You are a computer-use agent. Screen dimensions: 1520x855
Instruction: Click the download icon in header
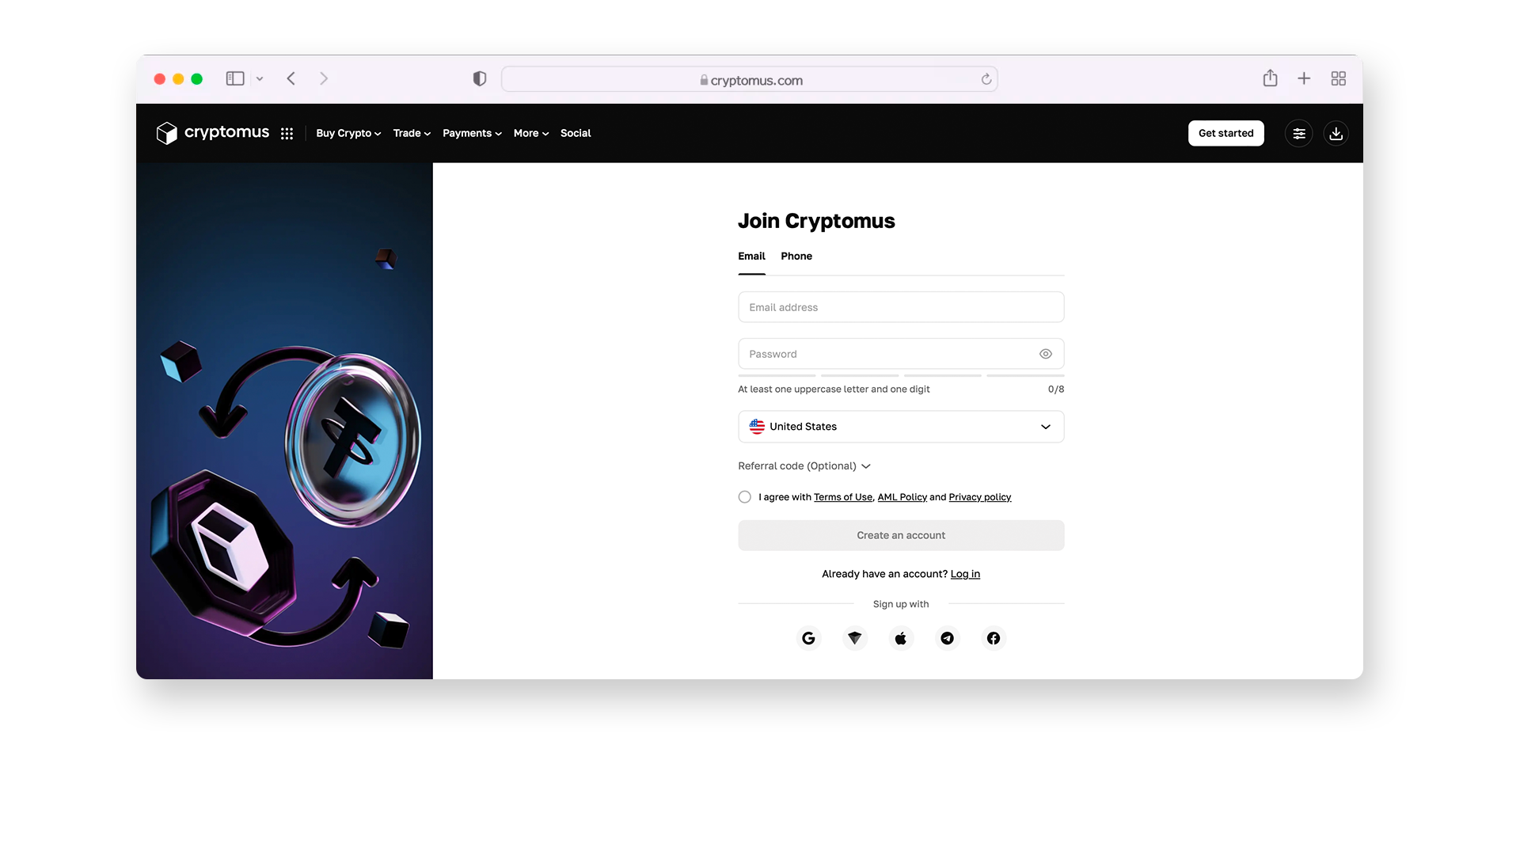[1336, 134]
